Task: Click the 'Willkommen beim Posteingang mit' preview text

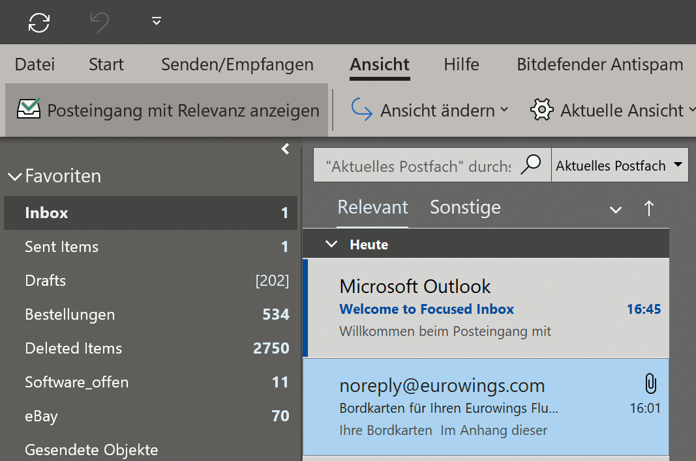Action: point(446,331)
